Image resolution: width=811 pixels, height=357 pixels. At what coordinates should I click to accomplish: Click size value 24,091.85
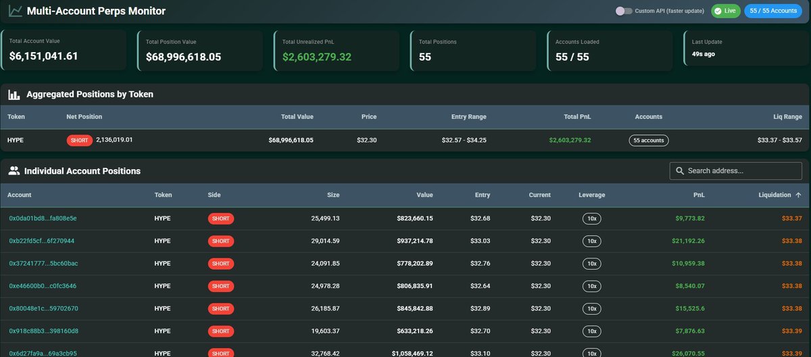tap(325, 264)
